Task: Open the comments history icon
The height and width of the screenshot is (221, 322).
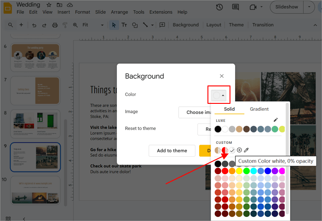Action: [x=236, y=7]
